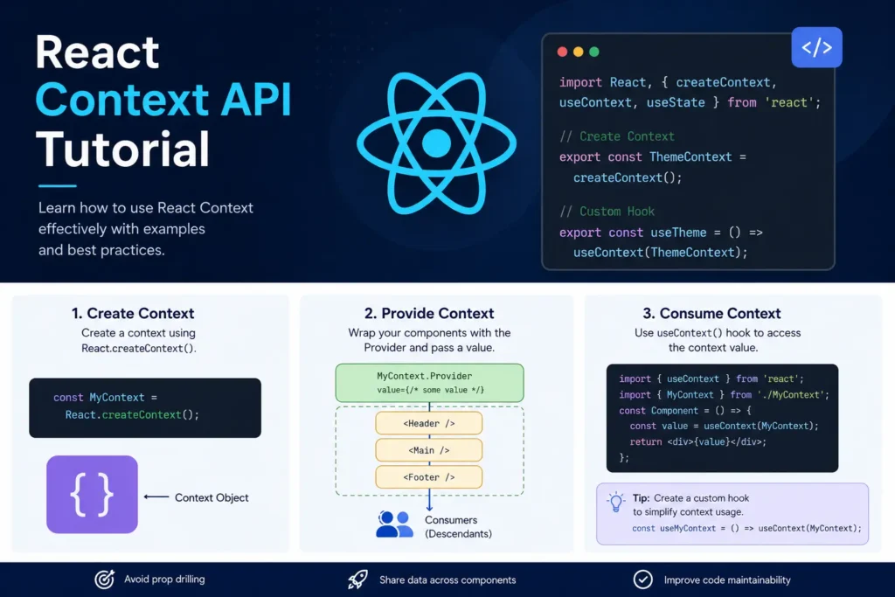This screenshot has height=597, width=895.
Task: Click the 'Tutorial' title word
Action: point(122,149)
